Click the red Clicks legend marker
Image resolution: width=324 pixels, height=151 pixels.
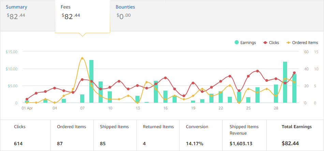point(265,43)
